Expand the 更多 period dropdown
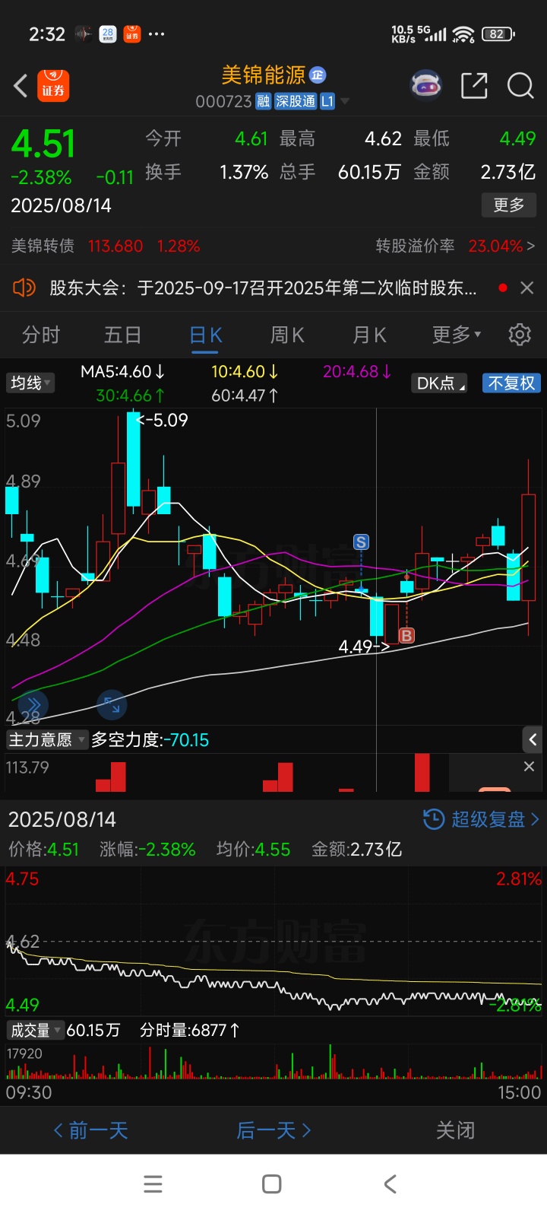547x1217 pixels. 457,335
